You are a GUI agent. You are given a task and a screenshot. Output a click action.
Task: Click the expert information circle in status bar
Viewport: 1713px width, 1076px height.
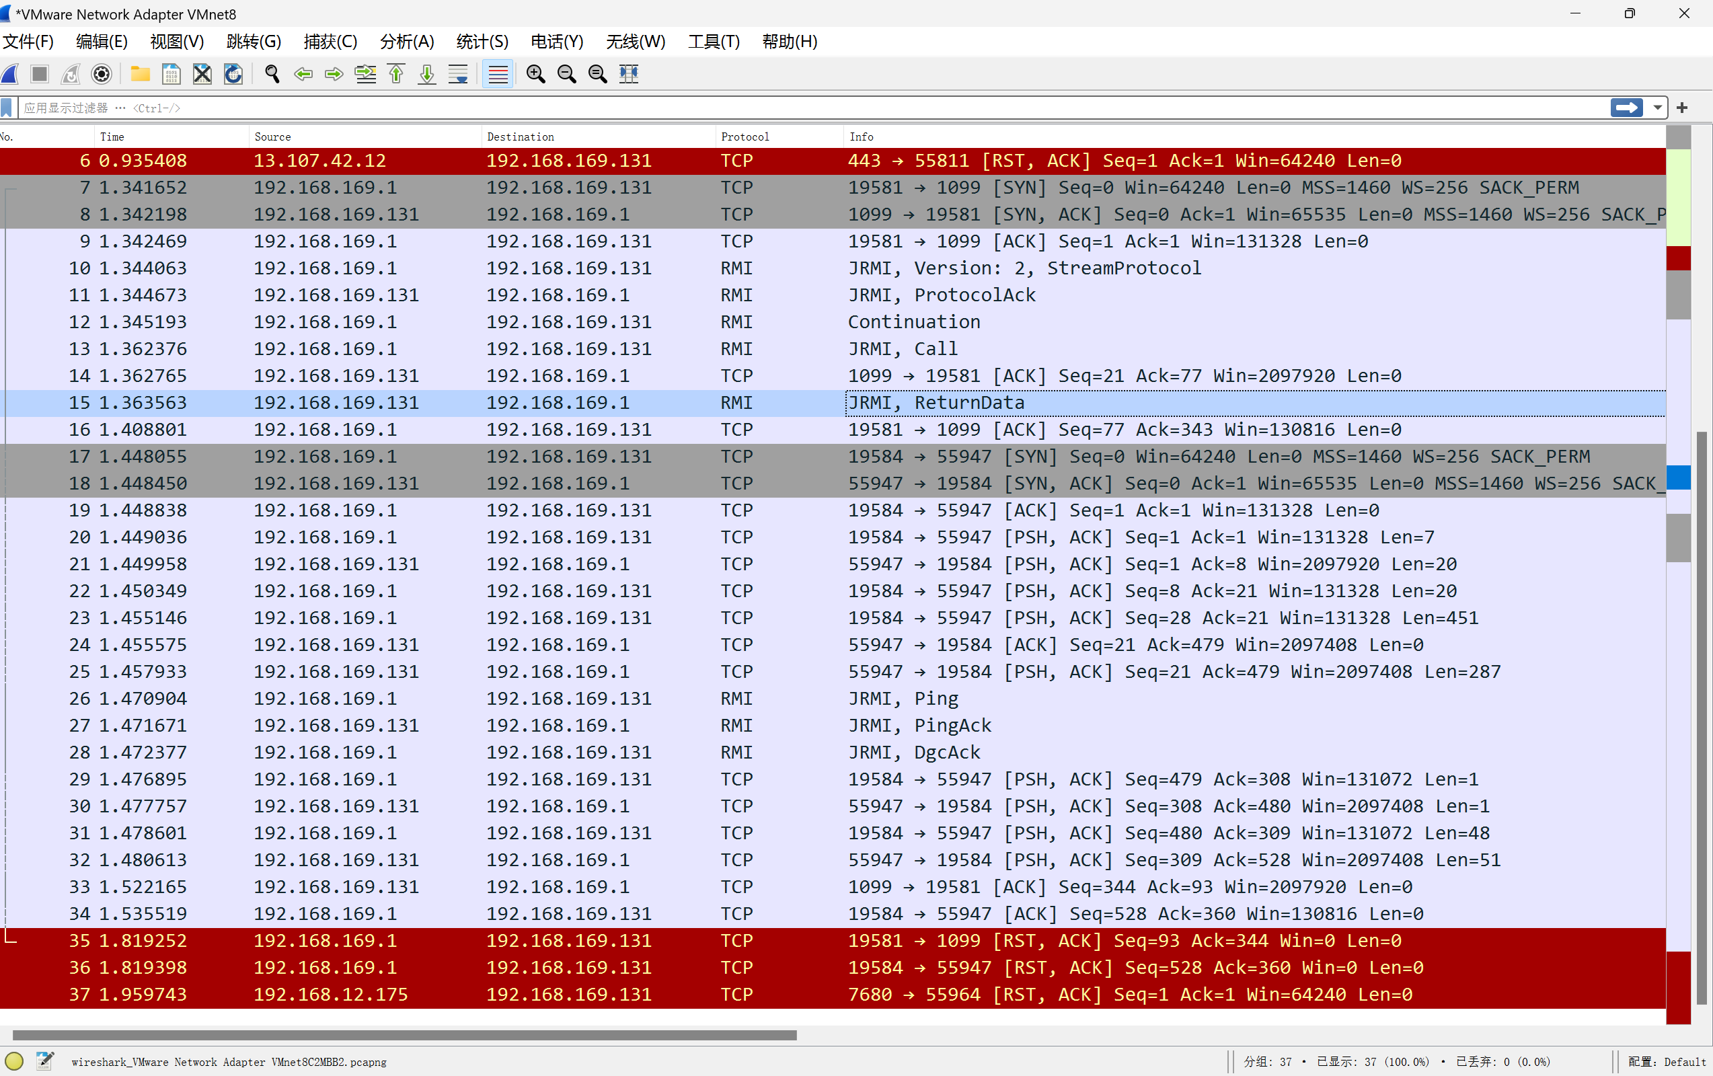click(14, 1061)
